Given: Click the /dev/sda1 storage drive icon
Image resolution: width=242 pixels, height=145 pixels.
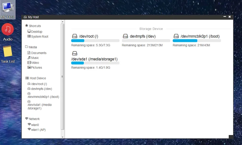Looking at the screenshot, I should [x=74, y=53].
